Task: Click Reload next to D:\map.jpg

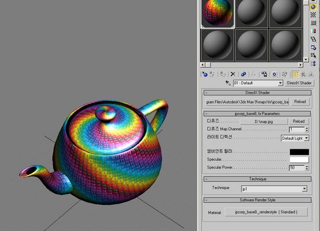Action: [299, 121]
